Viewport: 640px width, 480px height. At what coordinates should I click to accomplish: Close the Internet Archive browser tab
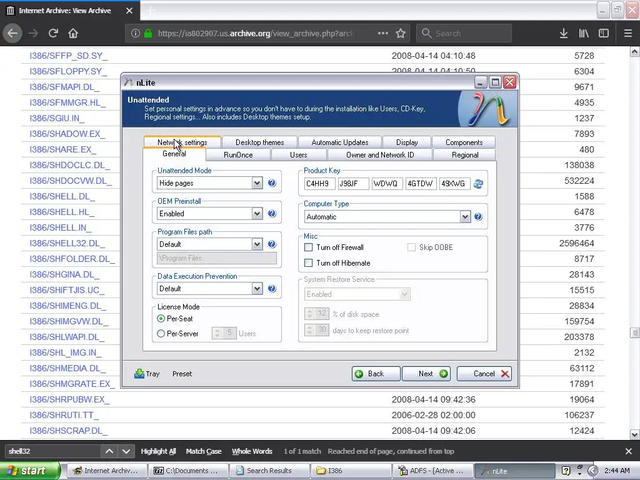(129, 11)
